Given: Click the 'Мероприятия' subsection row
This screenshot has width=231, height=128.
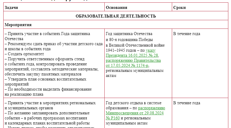Looking at the screenshot, I should [x=18, y=25].
